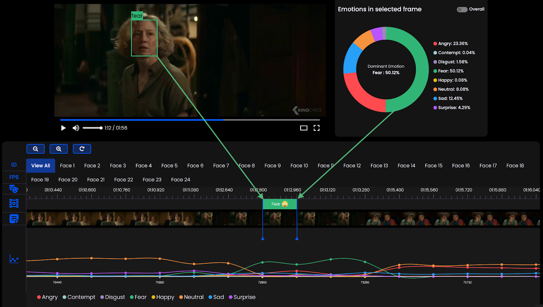Open the line chart sidebar icon

[14, 259]
